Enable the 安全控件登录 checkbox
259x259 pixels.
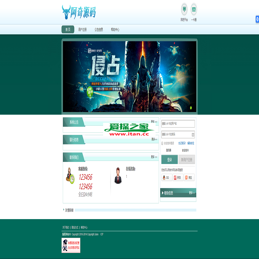tap(162, 143)
